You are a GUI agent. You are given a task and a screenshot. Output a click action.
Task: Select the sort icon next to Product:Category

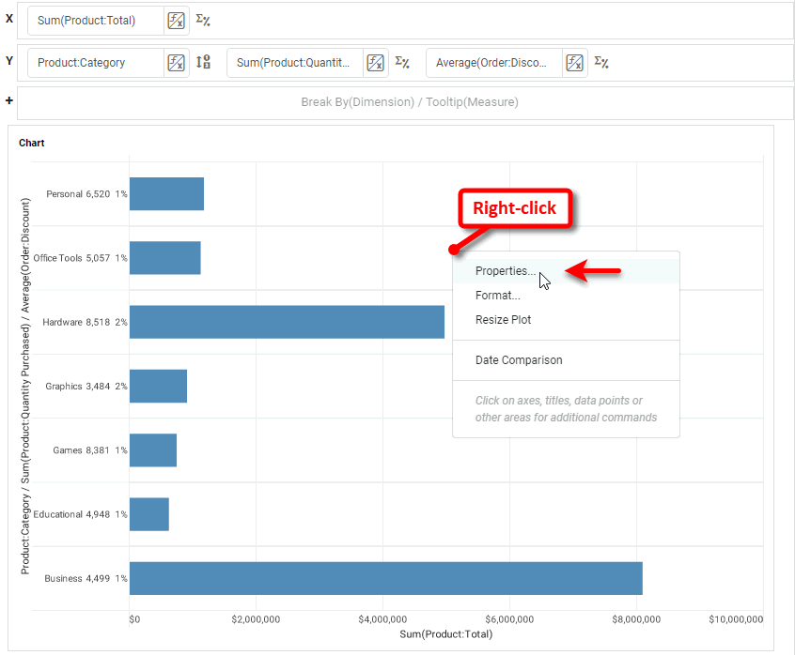tap(206, 61)
